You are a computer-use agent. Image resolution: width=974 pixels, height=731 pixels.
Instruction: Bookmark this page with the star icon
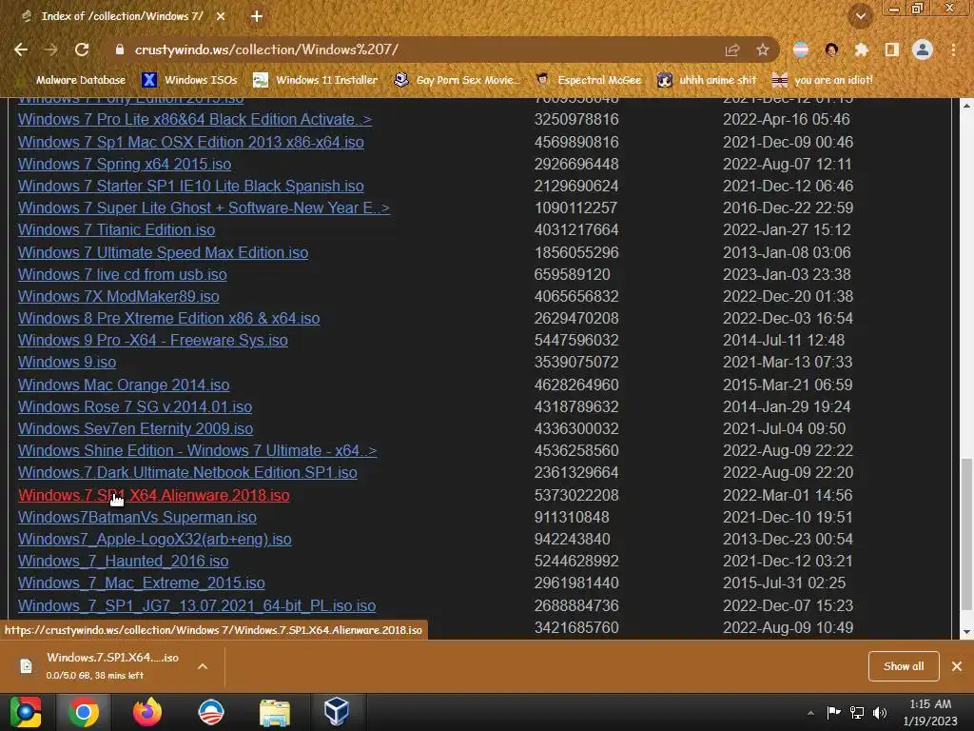tap(763, 49)
